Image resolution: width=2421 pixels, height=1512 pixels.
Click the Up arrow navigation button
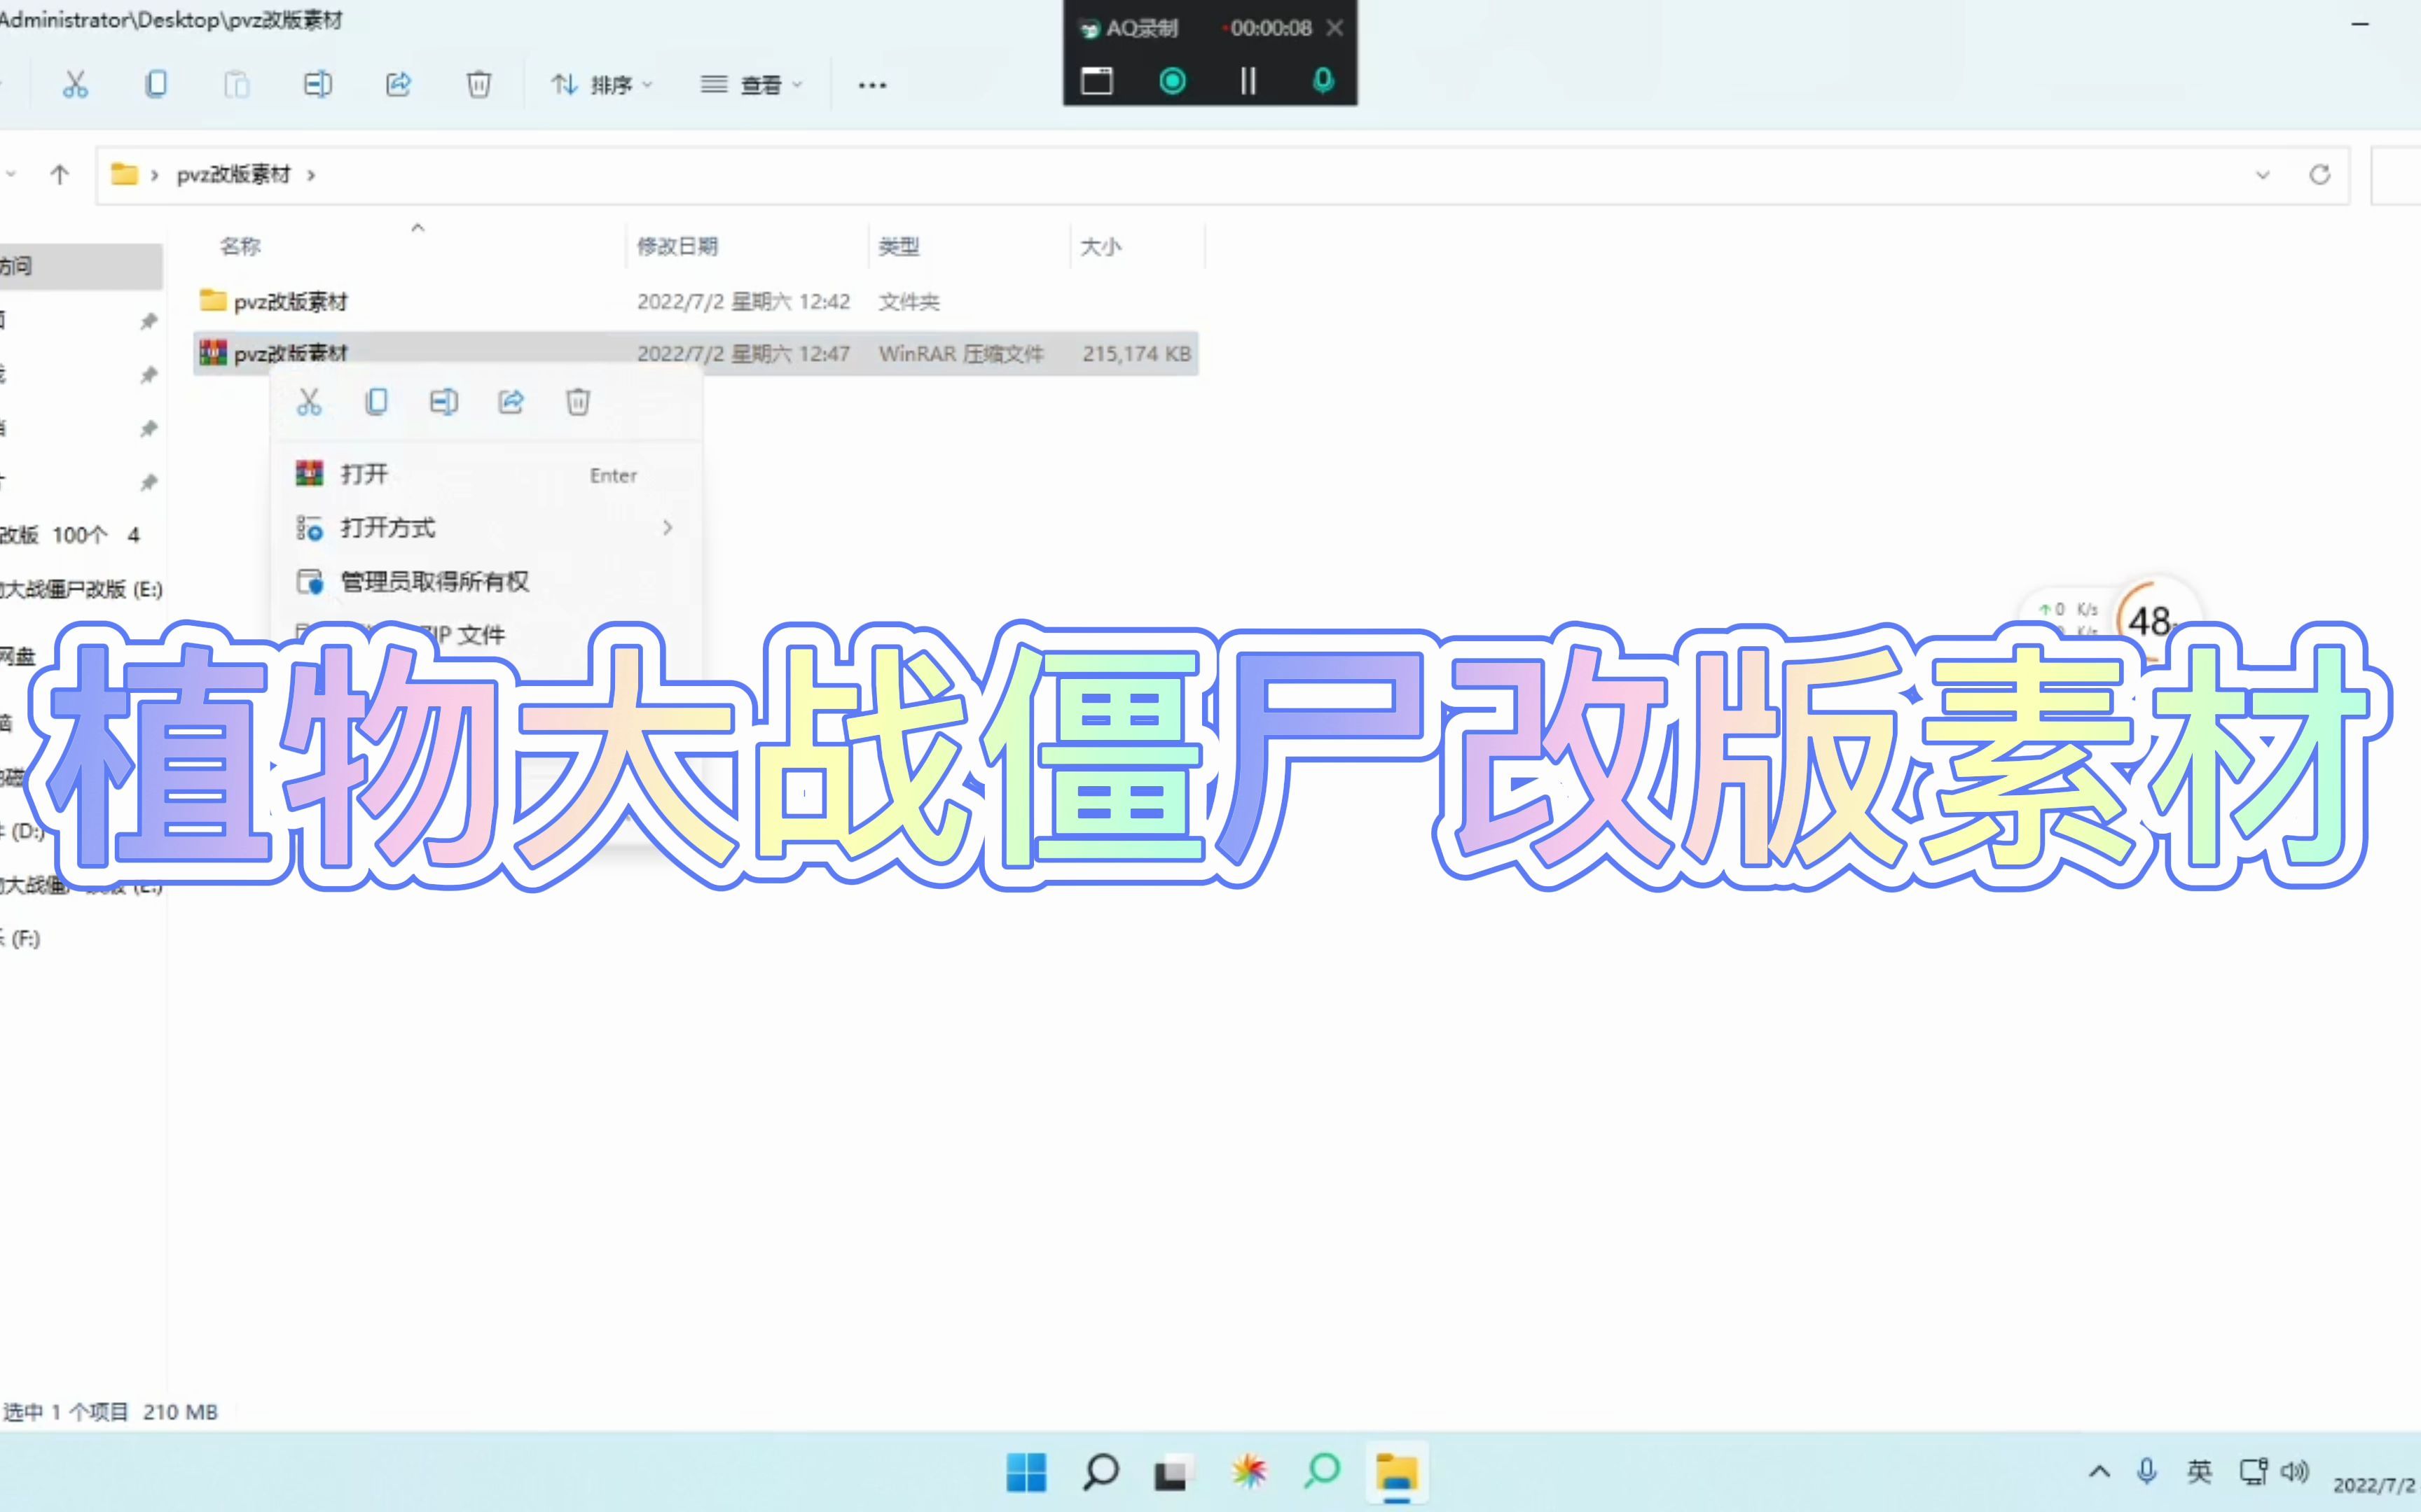[x=59, y=175]
